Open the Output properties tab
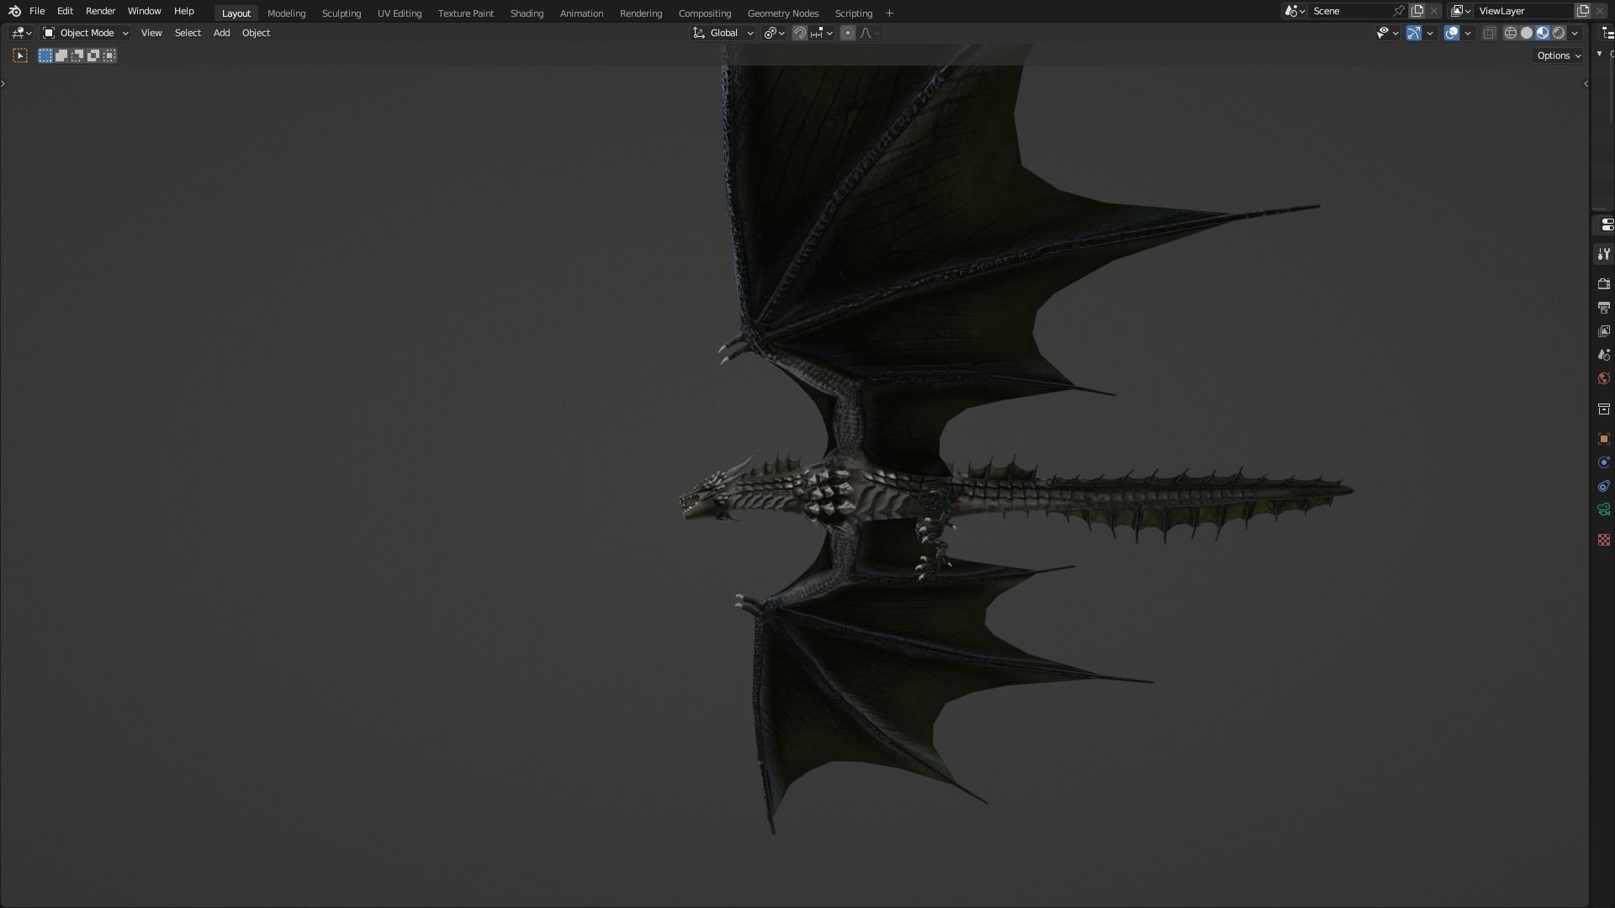1615x908 pixels. 1603,308
